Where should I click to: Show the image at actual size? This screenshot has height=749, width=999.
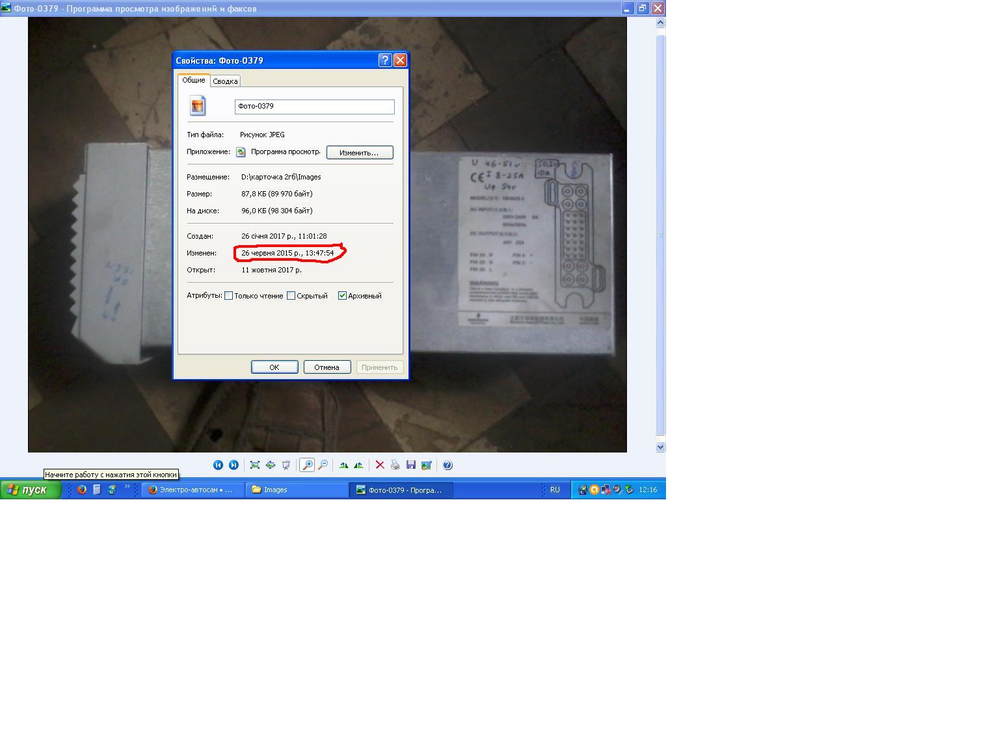point(271,465)
